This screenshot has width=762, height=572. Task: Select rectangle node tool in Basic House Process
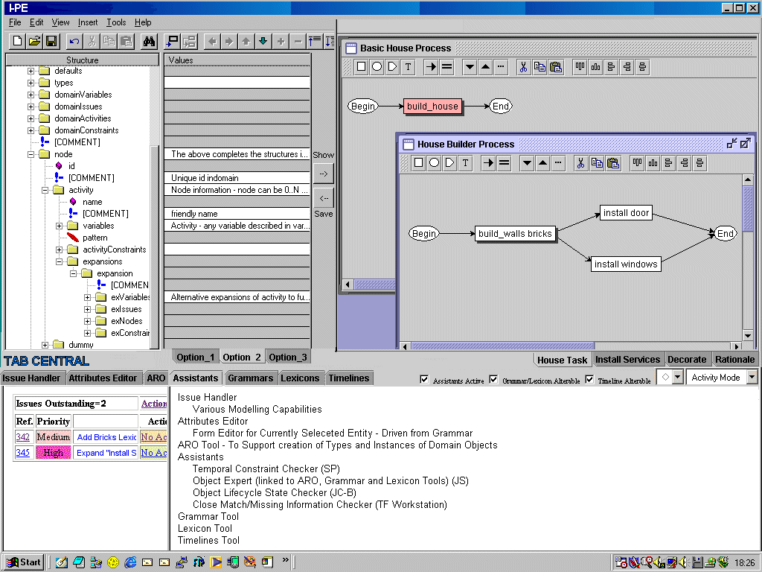click(x=361, y=67)
